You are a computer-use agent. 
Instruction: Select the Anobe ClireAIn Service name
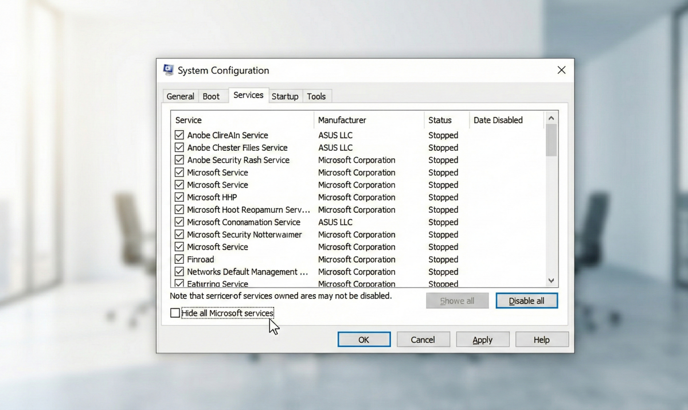[228, 135]
